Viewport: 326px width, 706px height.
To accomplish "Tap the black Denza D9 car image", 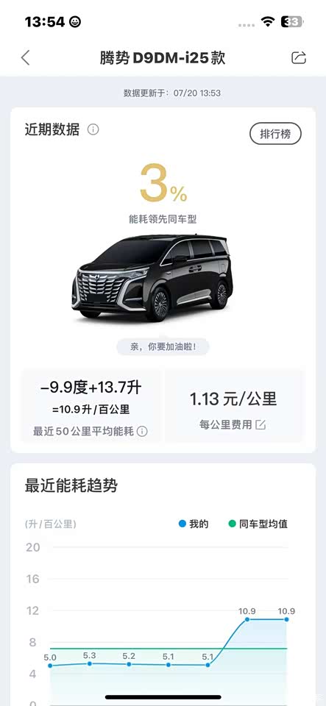I will (152, 277).
